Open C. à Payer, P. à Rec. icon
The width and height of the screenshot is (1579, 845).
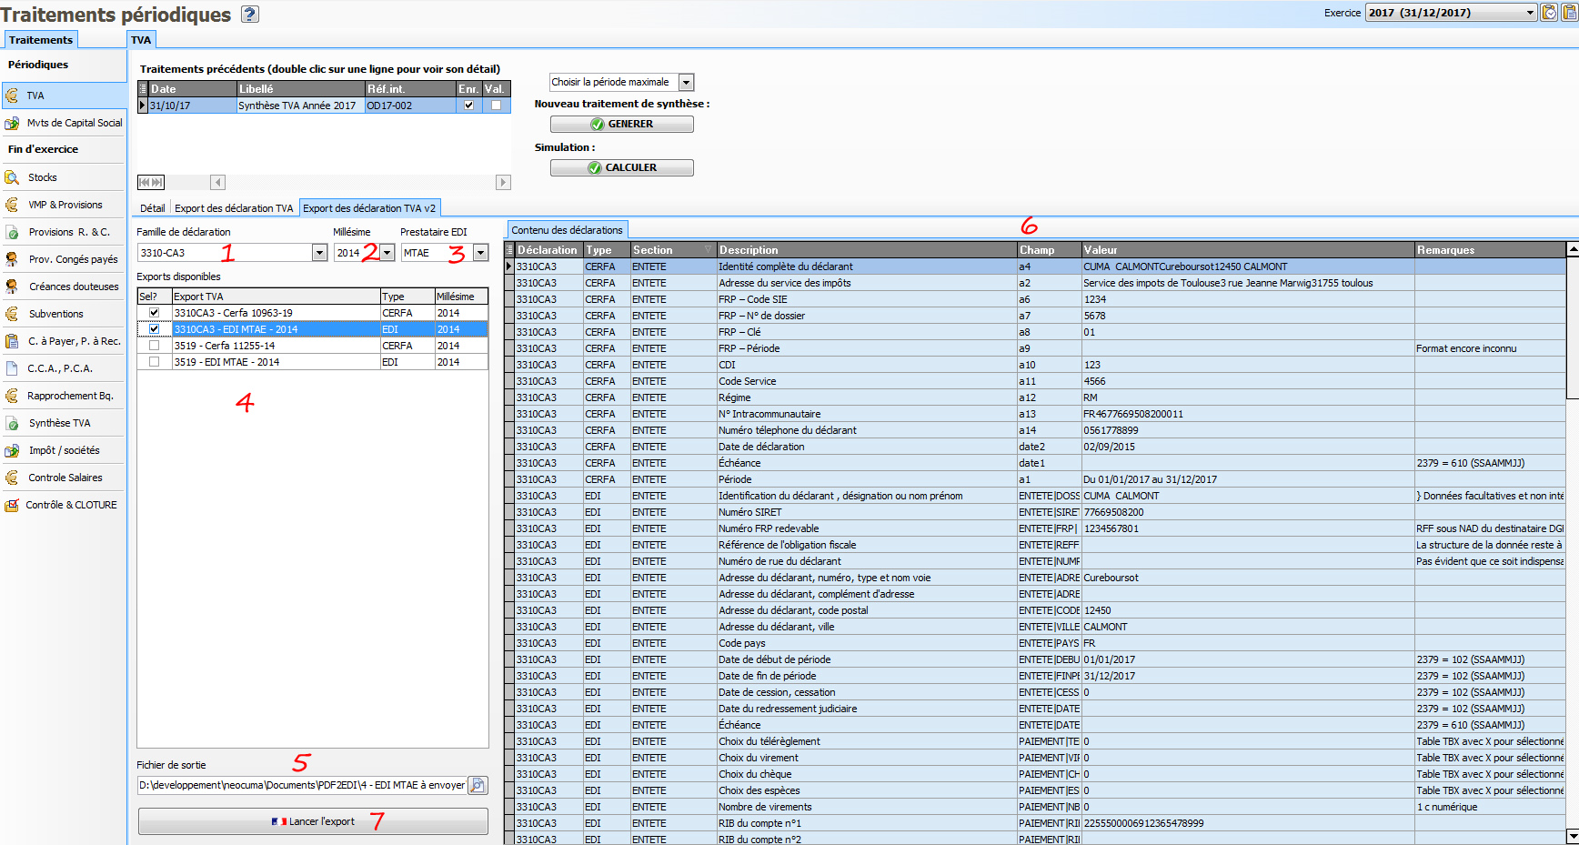coord(12,341)
